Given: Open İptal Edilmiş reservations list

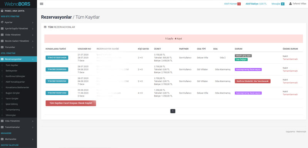Looking at the screenshot, I should coord(12,104).
